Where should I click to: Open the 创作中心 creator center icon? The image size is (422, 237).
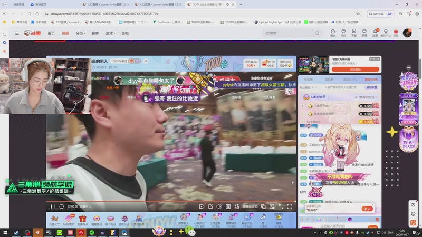coord(386,33)
